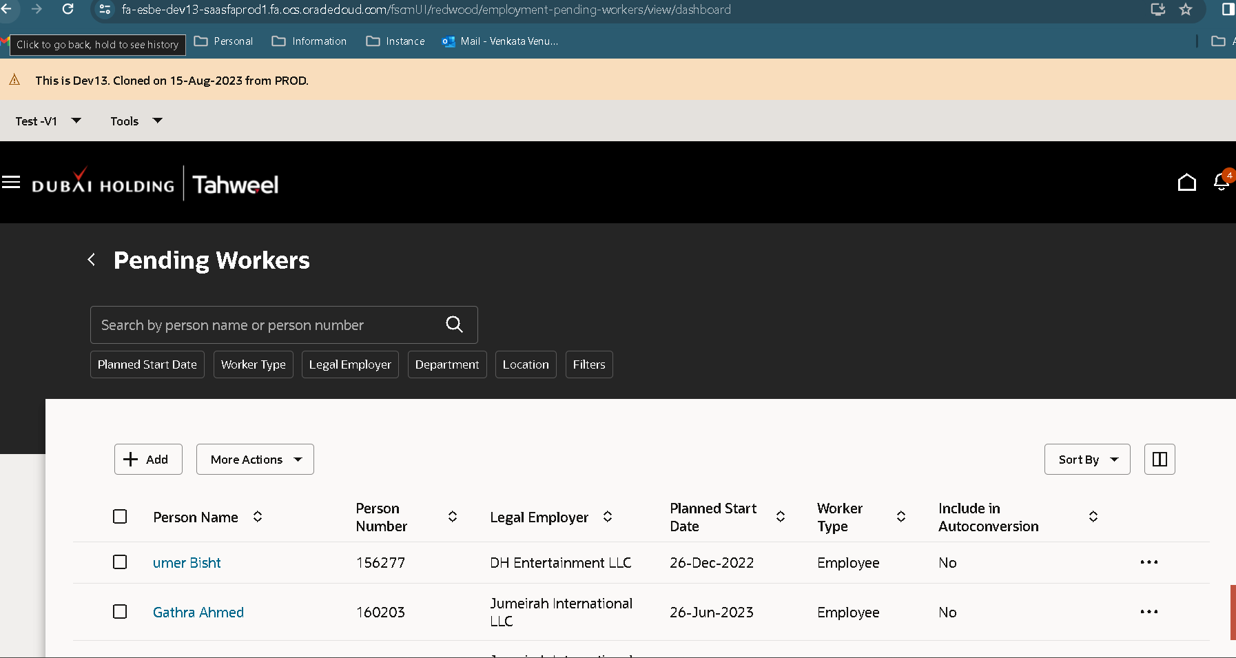Open the hamburger navigation menu
The height and width of the screenshot is (658, 1236).
pos(11,183)
